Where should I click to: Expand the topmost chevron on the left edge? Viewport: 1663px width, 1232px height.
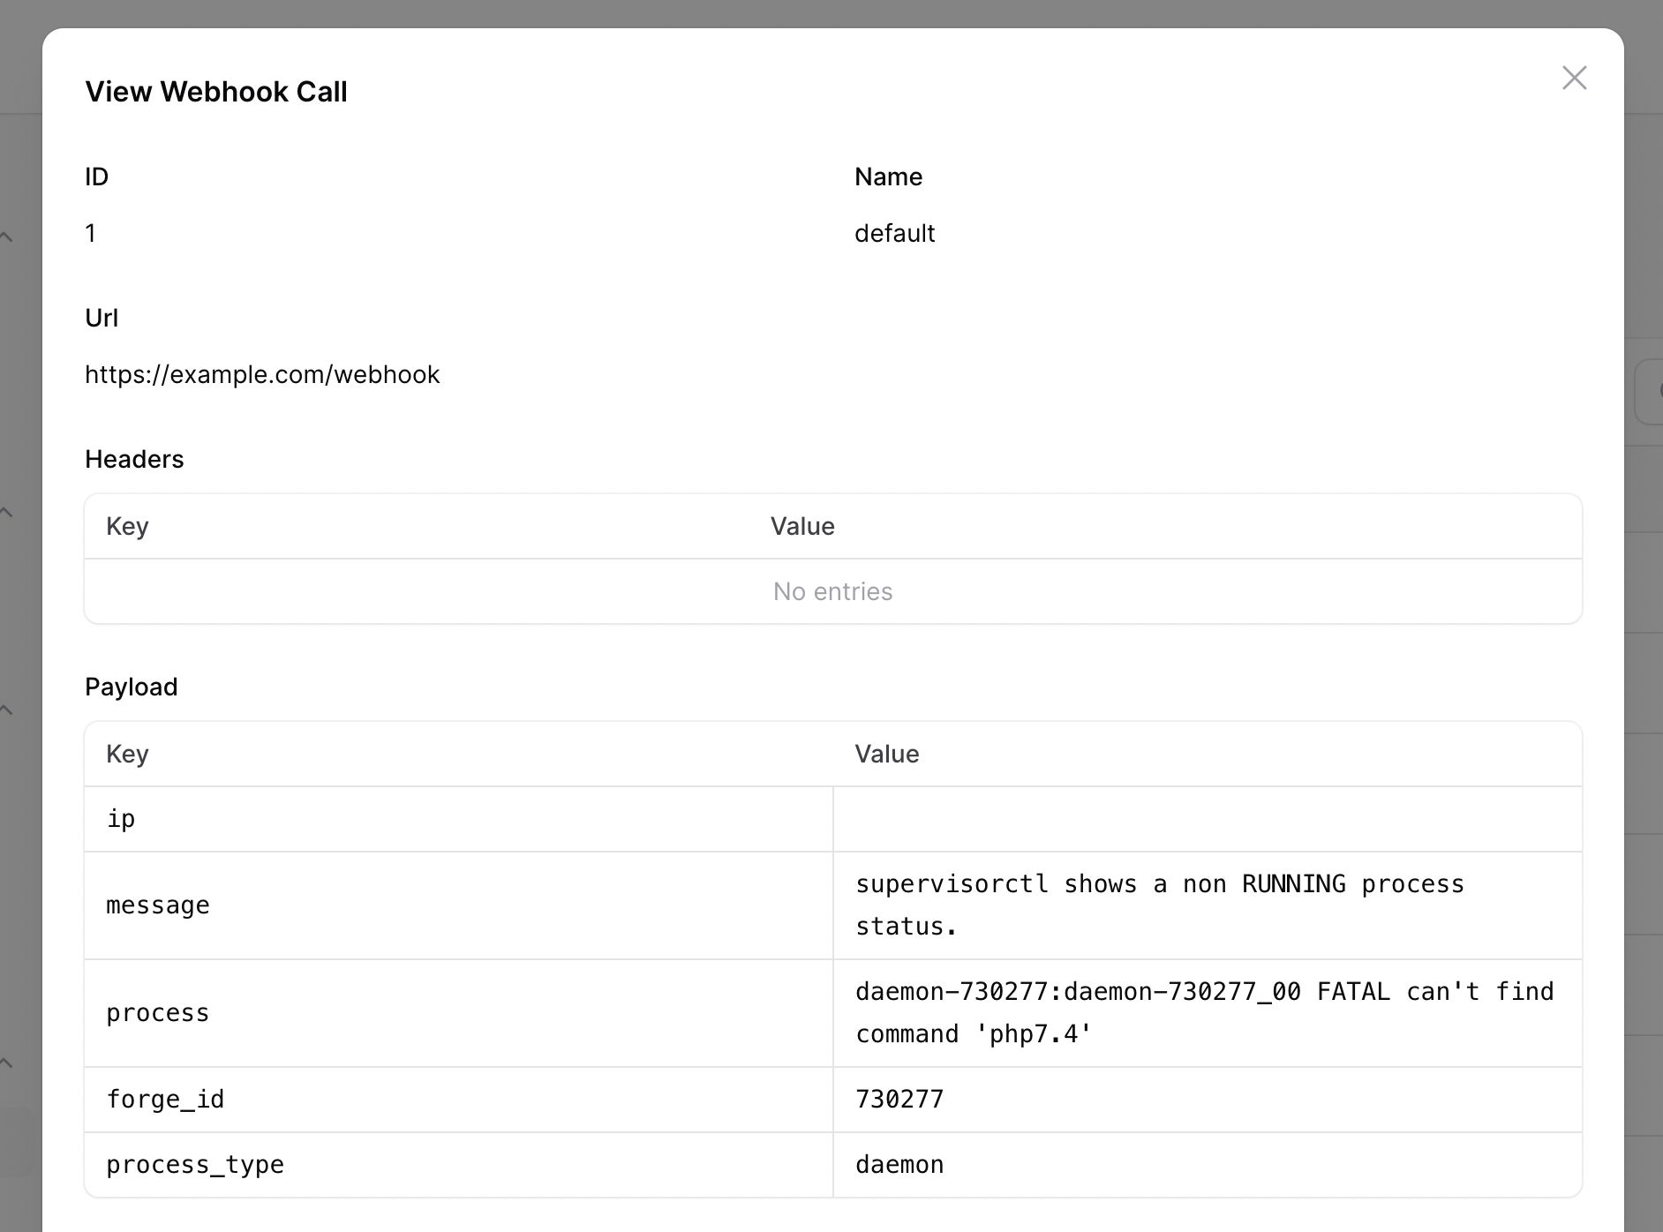[6, 236]
